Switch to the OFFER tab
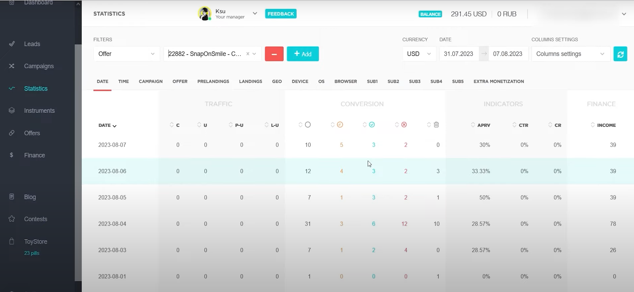Viewport: 634px width, 292px height. 180,81
